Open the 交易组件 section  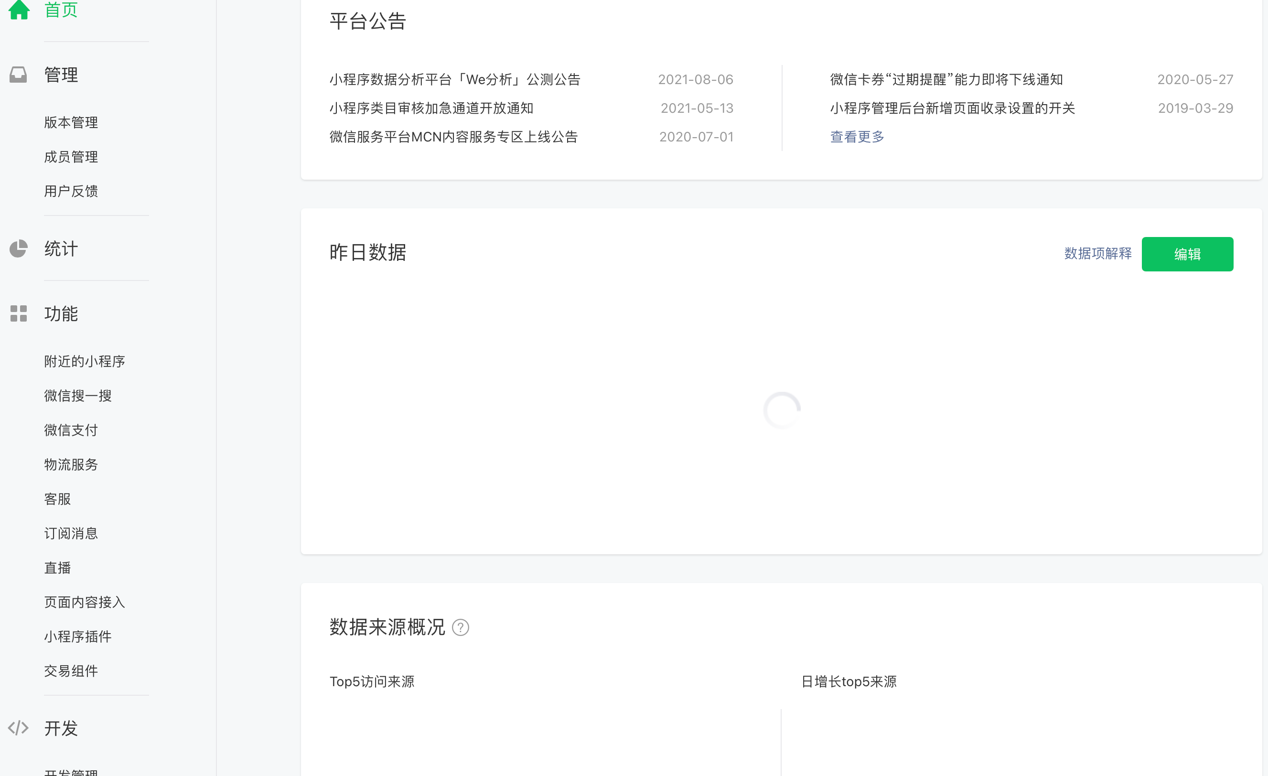pyautogui.click(x=71, y=670)
